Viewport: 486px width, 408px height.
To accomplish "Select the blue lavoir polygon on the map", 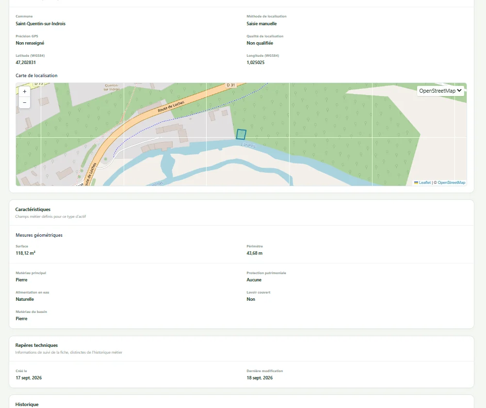I will tap(241, 134).
